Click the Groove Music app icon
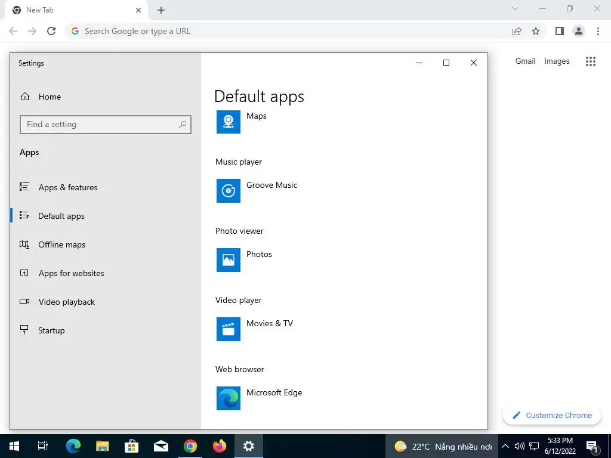 coord(229,191)
